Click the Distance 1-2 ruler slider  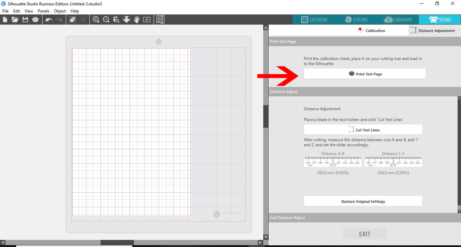[x=393, y=161]
